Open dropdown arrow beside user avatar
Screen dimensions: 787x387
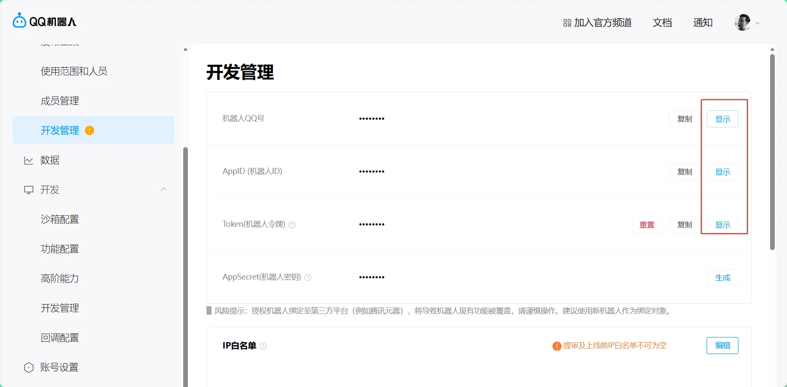pos(757,24)
